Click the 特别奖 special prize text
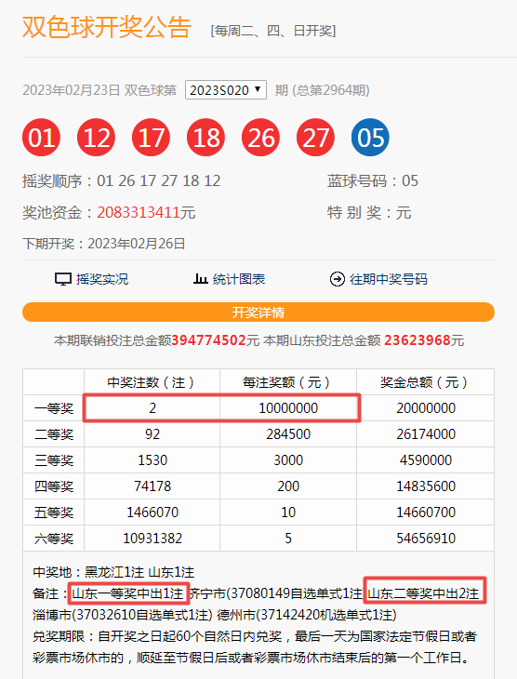The width and height of the screenshot is (517, 679). [x=369, y=213]
